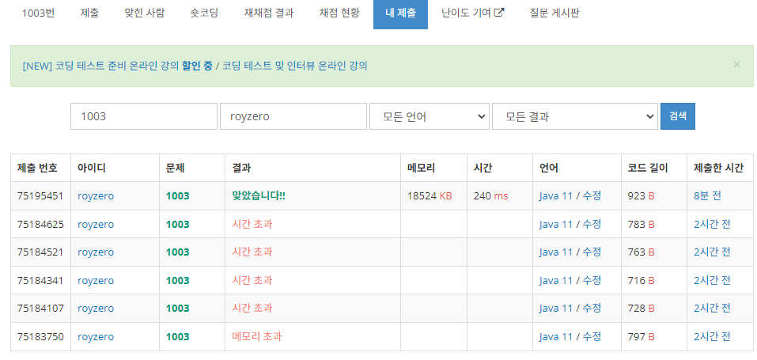Open royzero profile in row 75195451
Viewport: 757px width, 360px height.
(x=96, y=196)
